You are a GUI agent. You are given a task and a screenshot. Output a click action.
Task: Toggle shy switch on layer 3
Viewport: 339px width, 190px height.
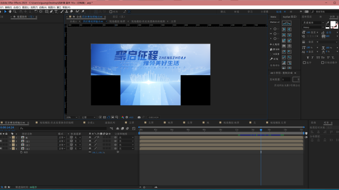point(90,145)
